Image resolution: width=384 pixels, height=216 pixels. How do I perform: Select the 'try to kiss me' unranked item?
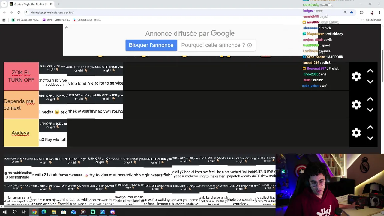point(102,168)
